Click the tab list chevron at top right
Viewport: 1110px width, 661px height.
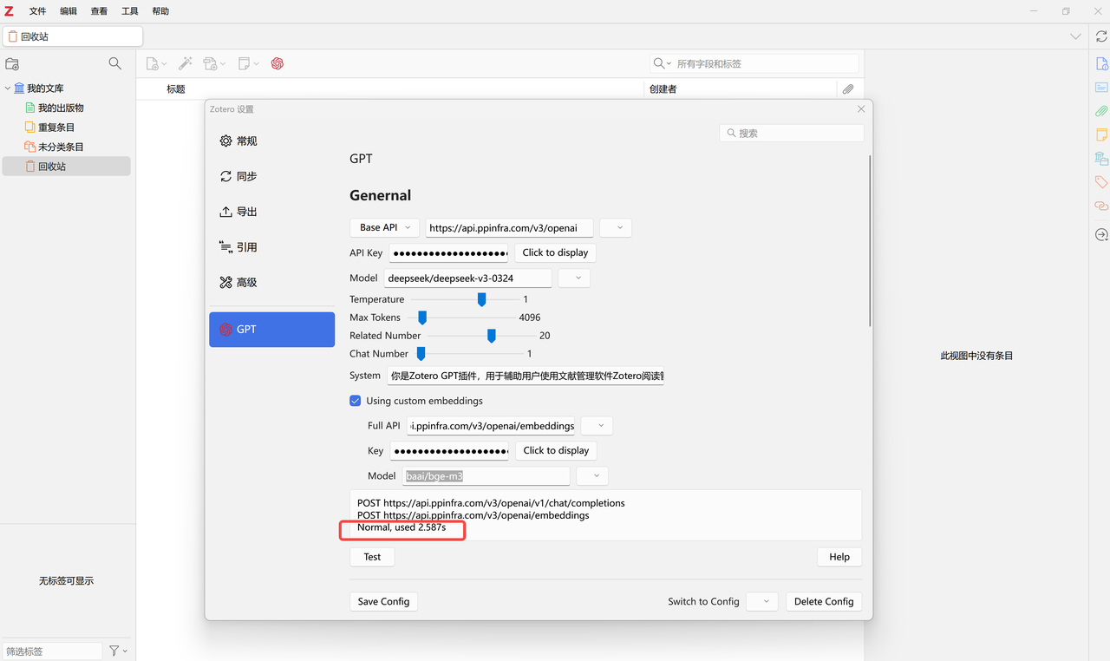pyautogui.click(x=1075, y=36)
